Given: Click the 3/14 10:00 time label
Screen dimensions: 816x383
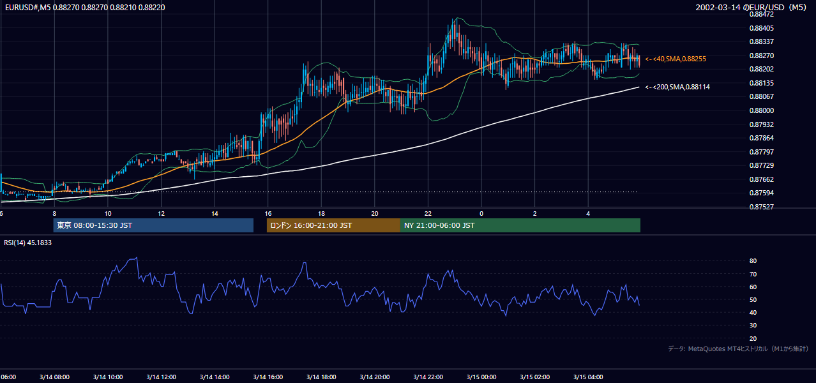Looking at the screenshot, I should [x=108, y=377].
